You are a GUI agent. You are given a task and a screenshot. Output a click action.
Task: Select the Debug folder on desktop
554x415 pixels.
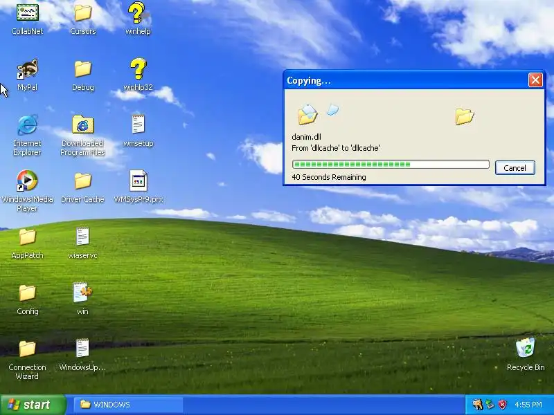tap(82, 69)
